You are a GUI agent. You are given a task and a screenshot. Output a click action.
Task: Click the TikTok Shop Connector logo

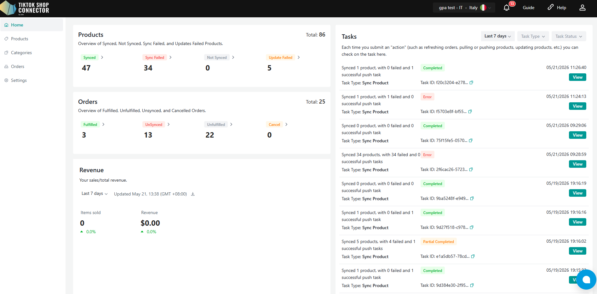click(25, 8)
